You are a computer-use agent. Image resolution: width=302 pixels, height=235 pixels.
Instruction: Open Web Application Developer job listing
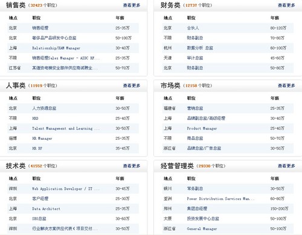tap(66, 189)
